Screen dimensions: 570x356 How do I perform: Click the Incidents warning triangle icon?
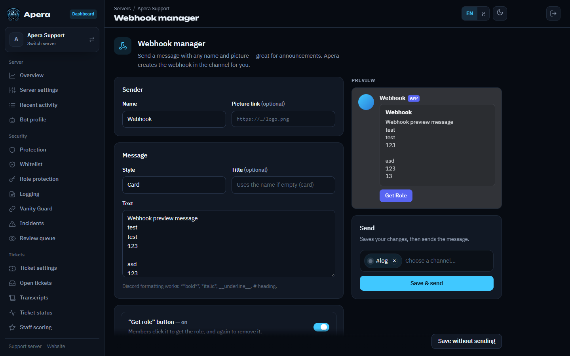point(12,223)
